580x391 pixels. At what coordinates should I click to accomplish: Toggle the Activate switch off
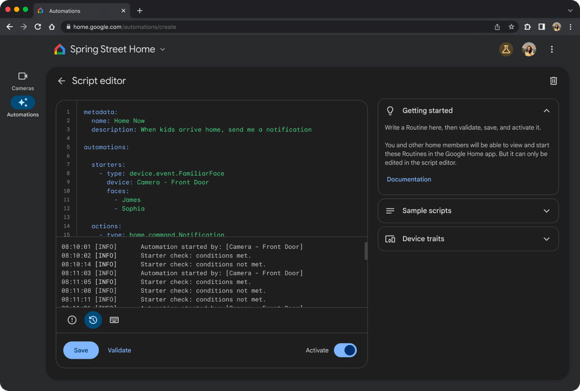(x=345, y=350)
